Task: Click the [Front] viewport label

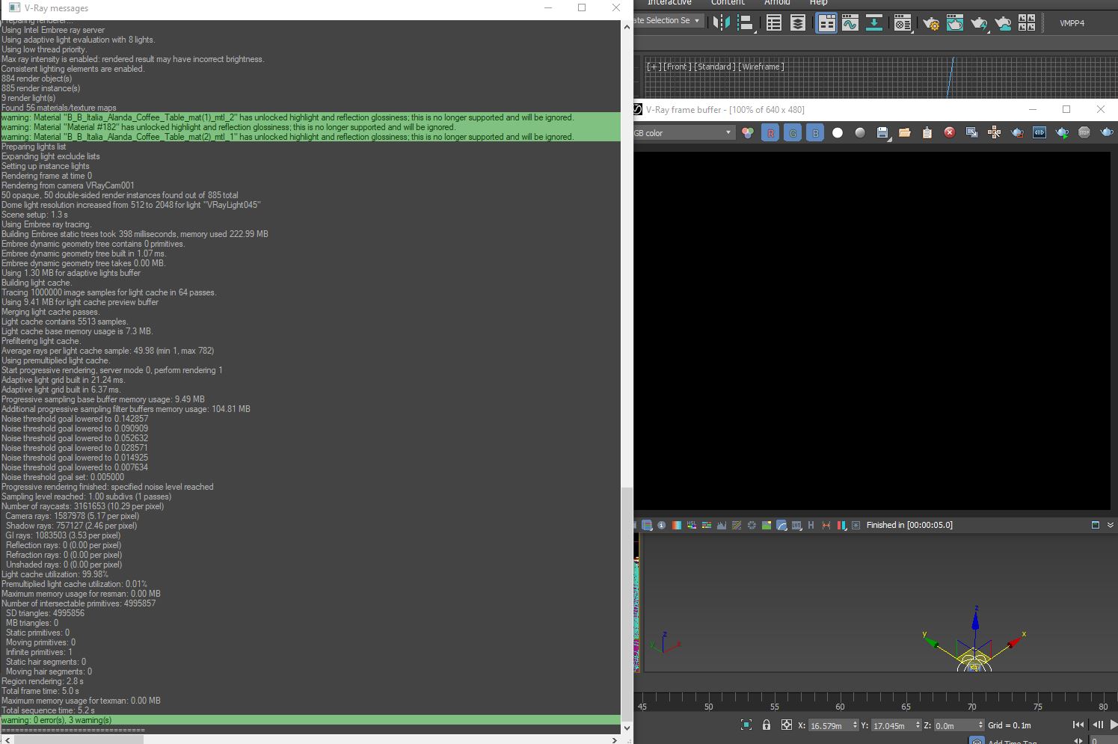Action: click(x=678, y=67)
